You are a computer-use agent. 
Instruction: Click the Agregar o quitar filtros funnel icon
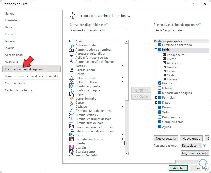[x=72, y=54]
